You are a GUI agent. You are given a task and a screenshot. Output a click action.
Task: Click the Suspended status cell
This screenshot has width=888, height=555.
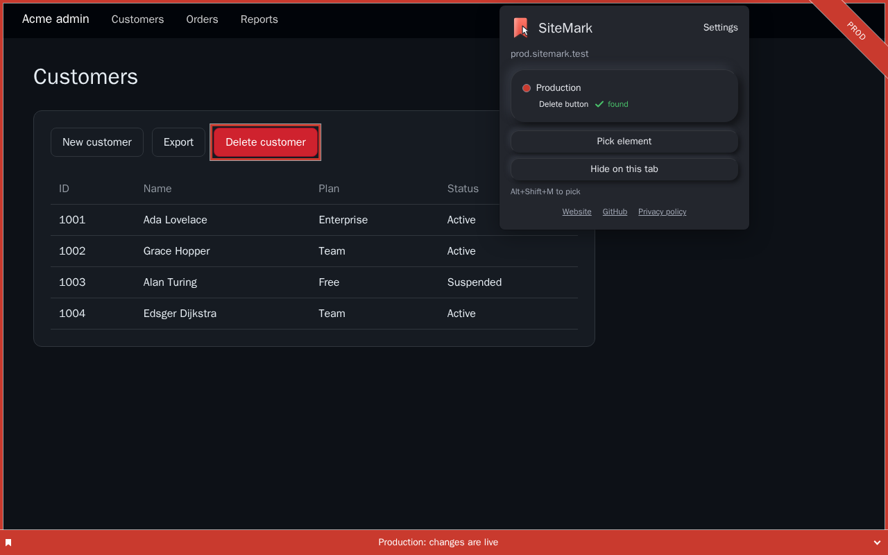pyautogui.click(x=475, y=282)
